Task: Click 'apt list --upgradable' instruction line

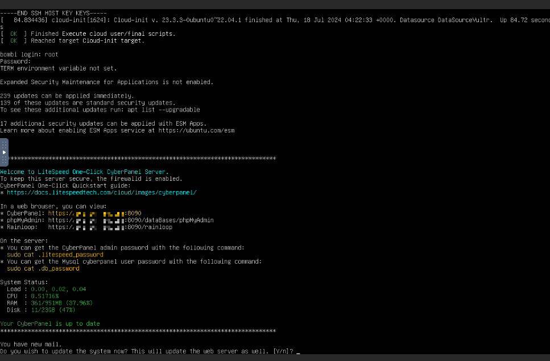Action: [100, 110]
